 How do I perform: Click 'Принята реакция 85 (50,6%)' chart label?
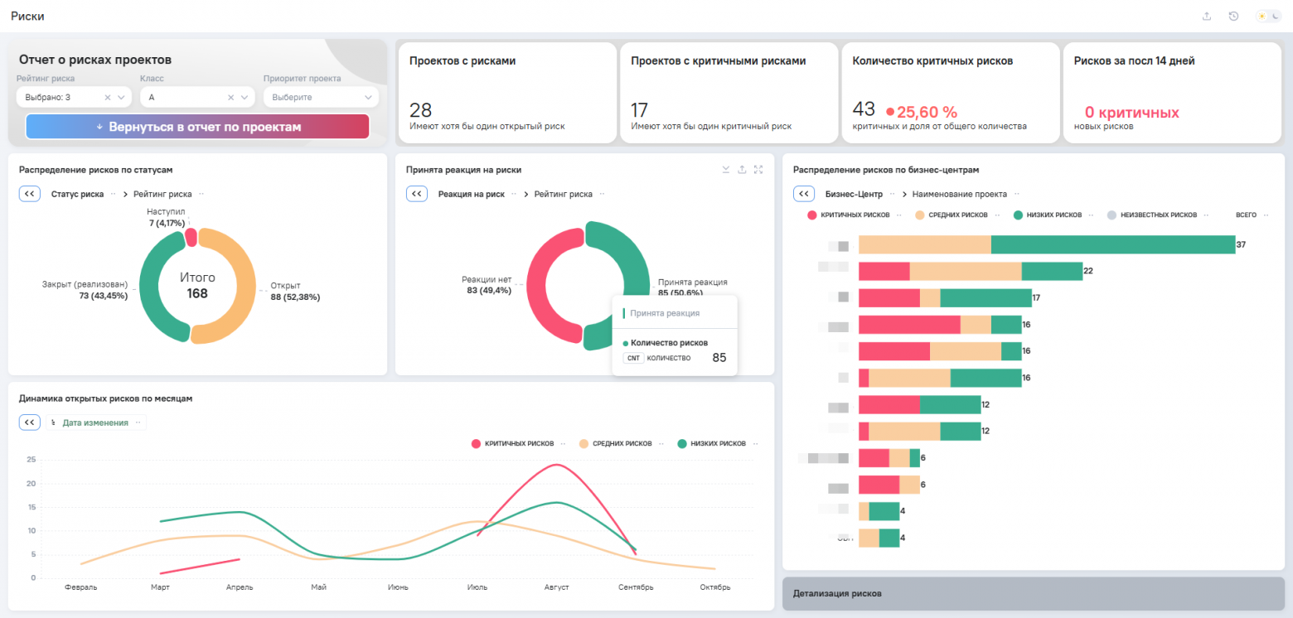tap(692, 287)
